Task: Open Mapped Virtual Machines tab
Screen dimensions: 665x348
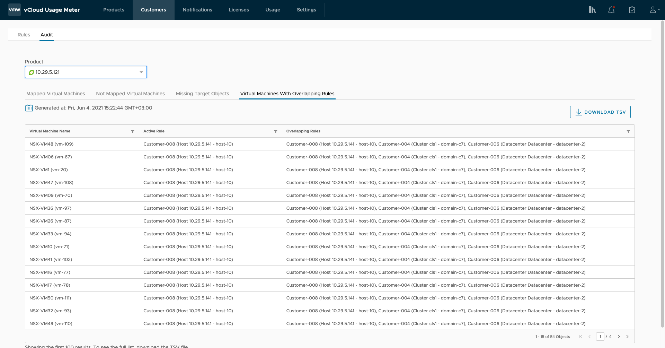Action: click(55, 94)
